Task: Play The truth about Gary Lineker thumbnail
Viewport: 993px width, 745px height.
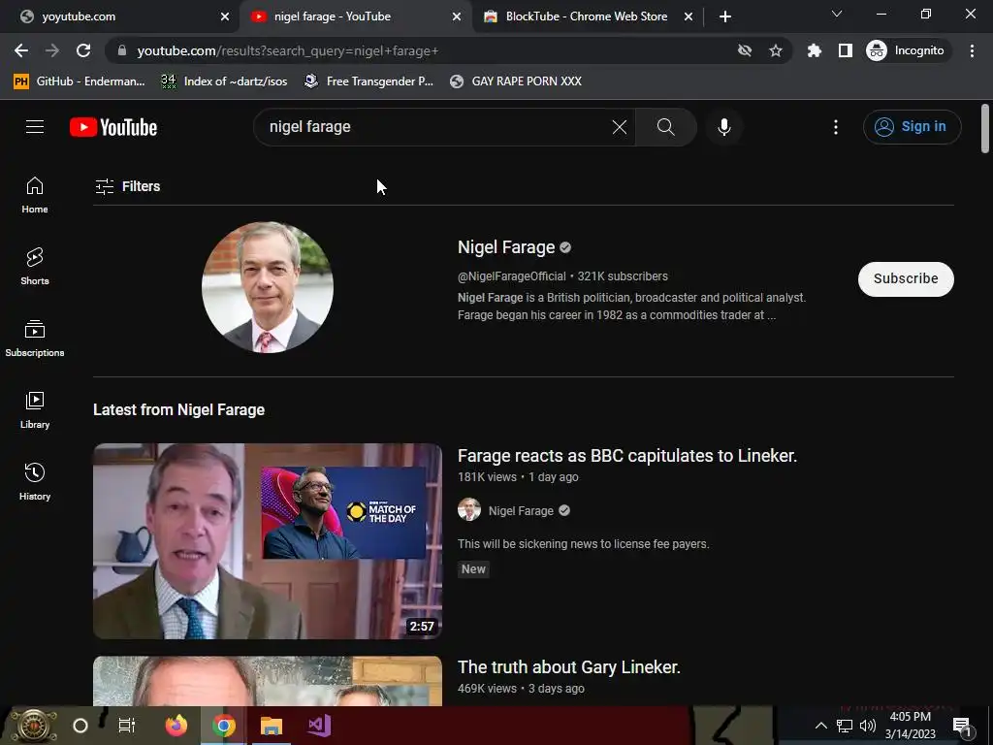Action: coord(268,681)
